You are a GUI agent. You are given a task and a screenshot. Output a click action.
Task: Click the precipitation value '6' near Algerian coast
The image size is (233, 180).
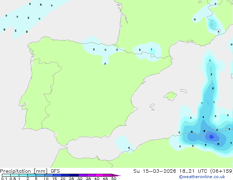click(x=192, y=132)
